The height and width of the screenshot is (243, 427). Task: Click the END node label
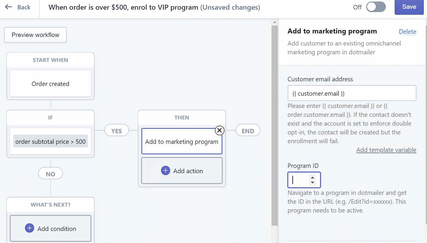tap(248, 131)
